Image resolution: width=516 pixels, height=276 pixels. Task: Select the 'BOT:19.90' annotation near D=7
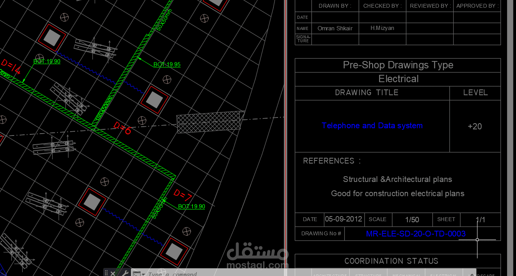point(191,207)
